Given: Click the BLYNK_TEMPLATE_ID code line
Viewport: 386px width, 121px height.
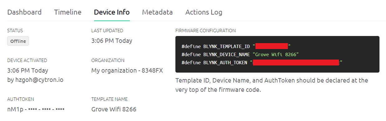Looking at the screenshot, I should pos(236,47).
